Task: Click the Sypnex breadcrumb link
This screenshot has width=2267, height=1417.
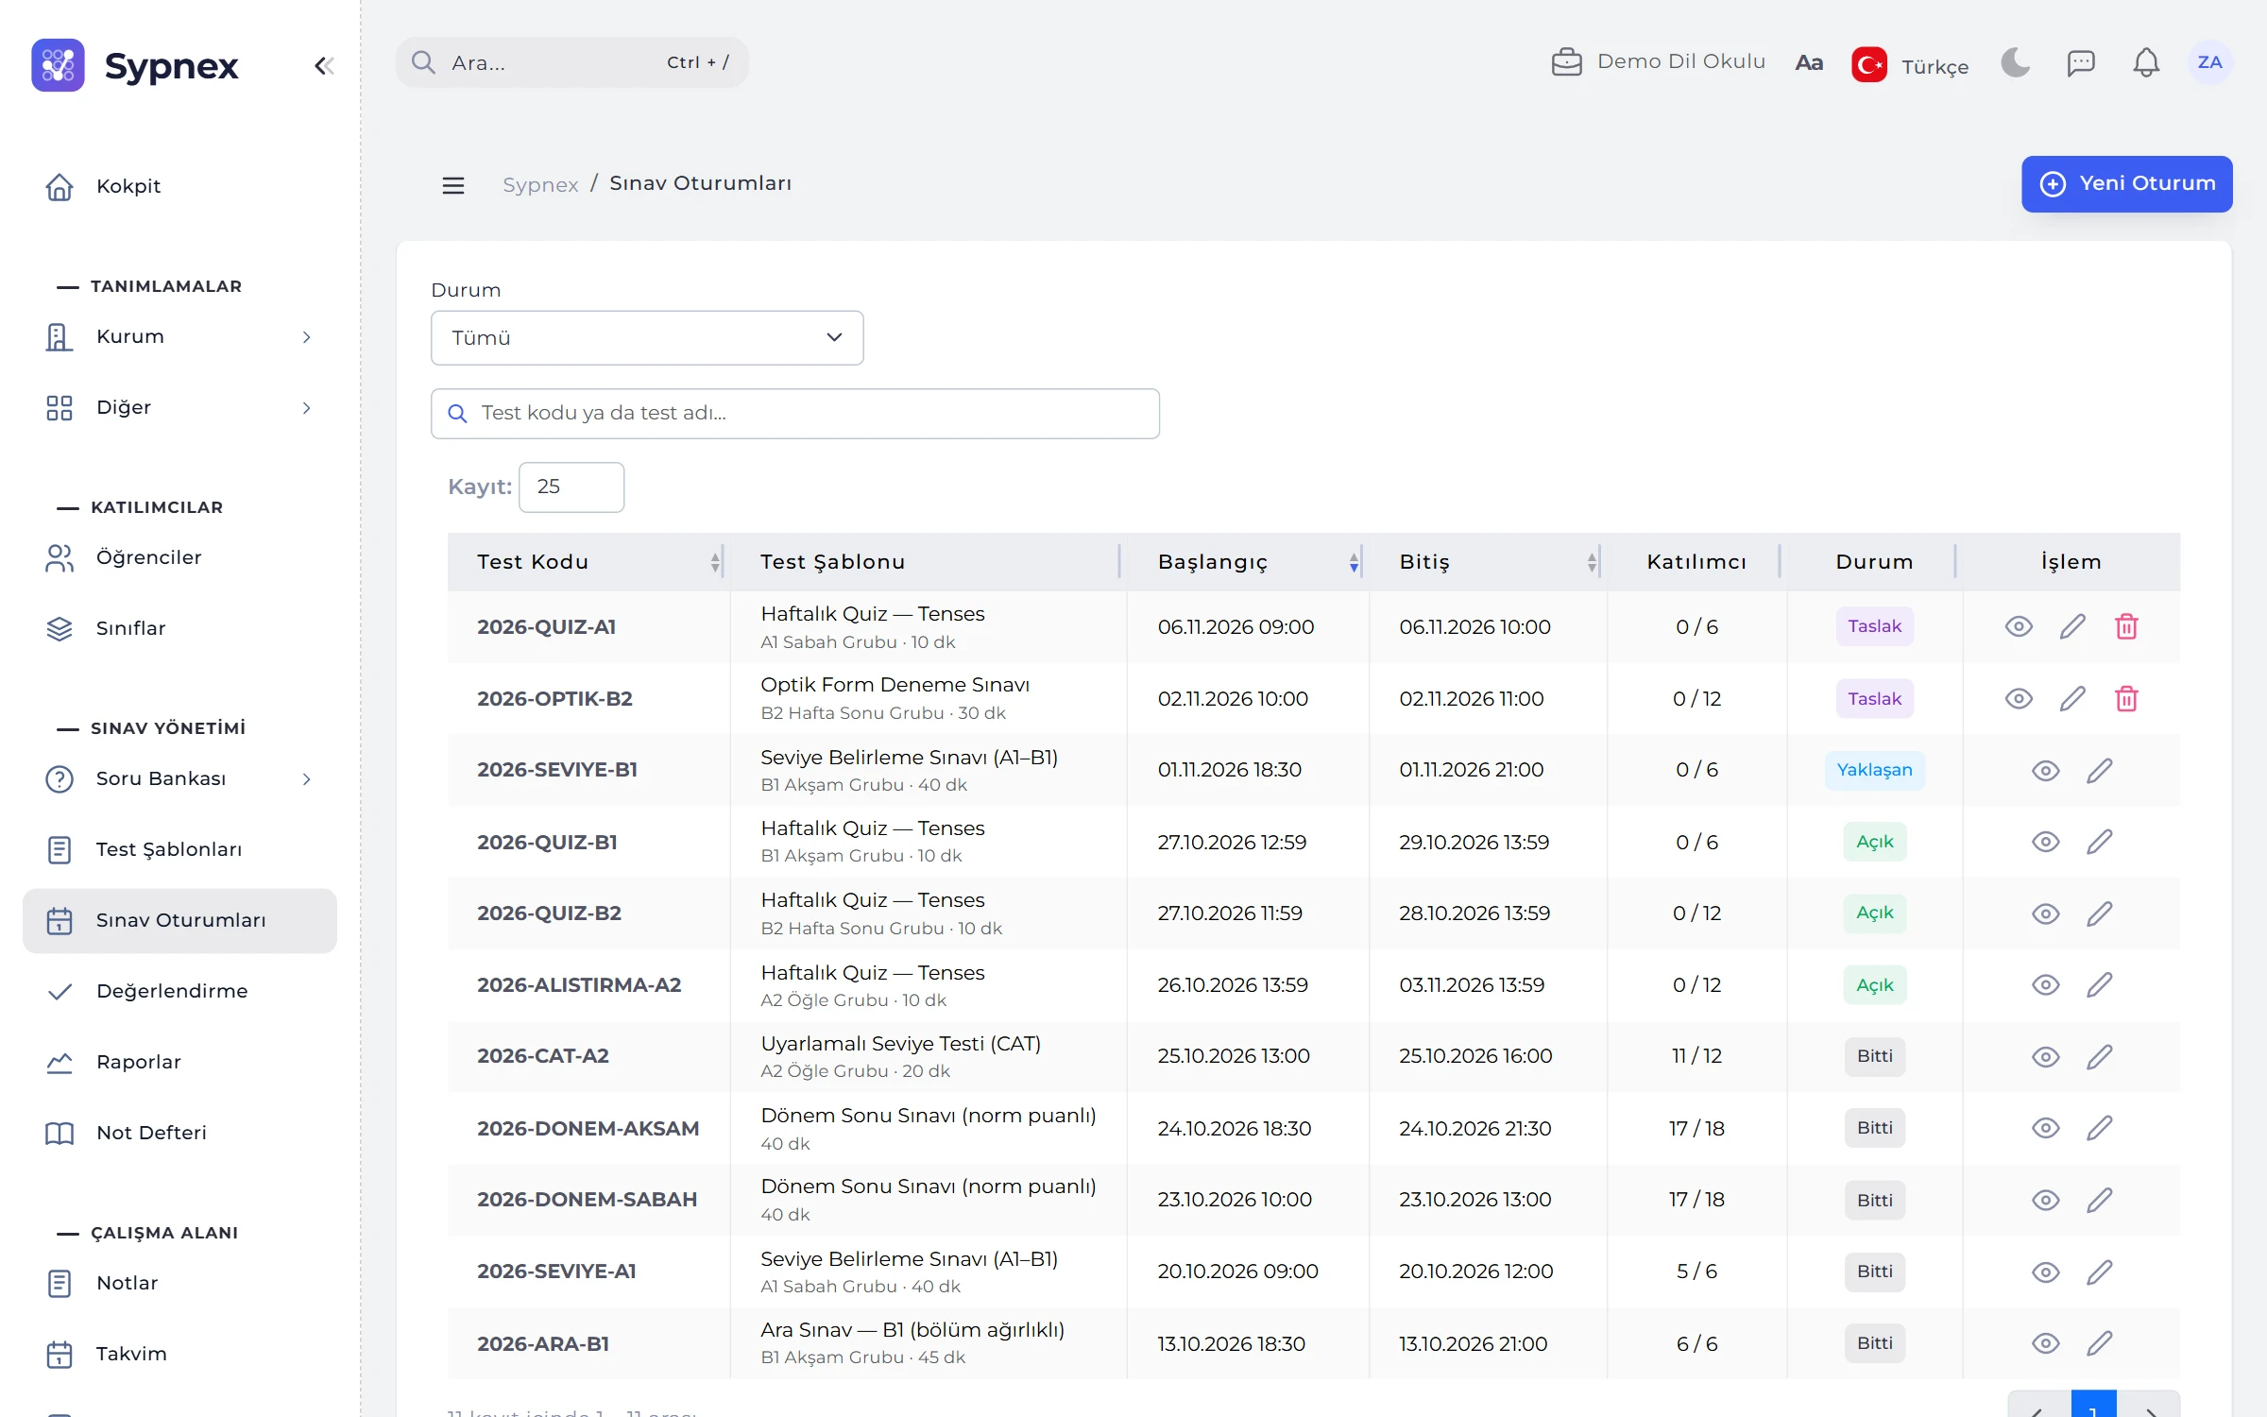Action: (x=540, y=184)
